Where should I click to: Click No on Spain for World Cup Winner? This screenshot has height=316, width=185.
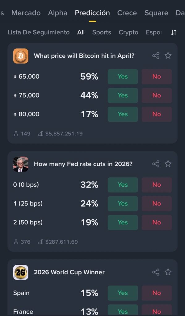click(157, 293)
